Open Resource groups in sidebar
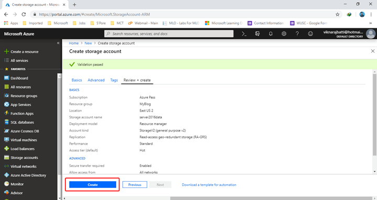 coord(20,96)
